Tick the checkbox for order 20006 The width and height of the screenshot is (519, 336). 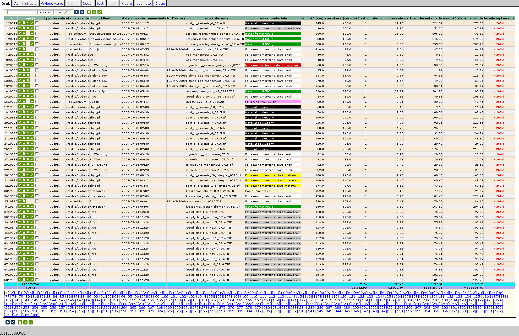point(37,65)
